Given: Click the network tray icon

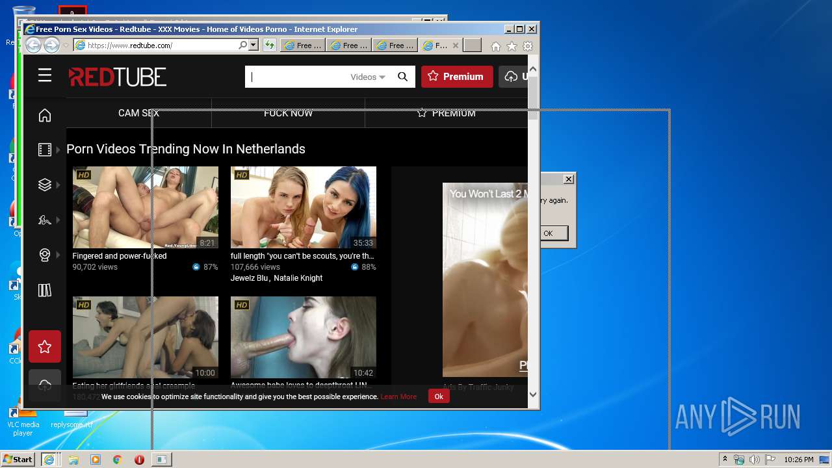Looking at the screenshot, I should pyautogui.click(x=739, y=460).
